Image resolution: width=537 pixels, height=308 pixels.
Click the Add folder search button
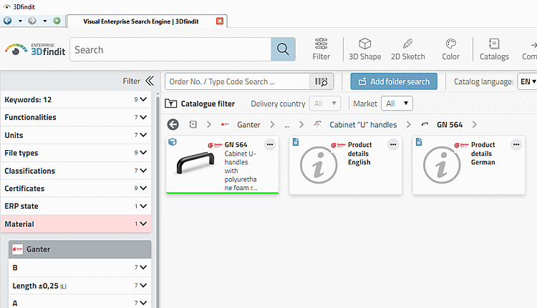pos(394,81)
